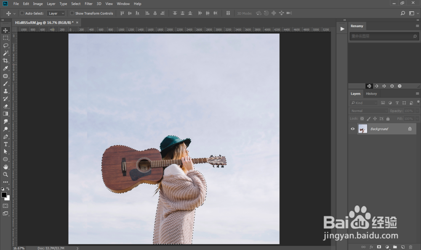Image resolution: width=421 pixels, height=250 pixels.
Task: Select the Horizontal Type tool
Action: click(x=5, y=144)
